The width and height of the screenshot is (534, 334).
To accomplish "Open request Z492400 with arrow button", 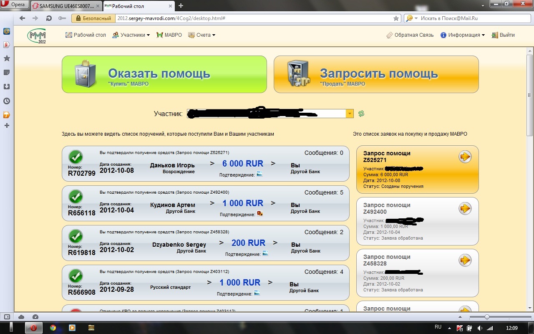I will pos(465,208).
